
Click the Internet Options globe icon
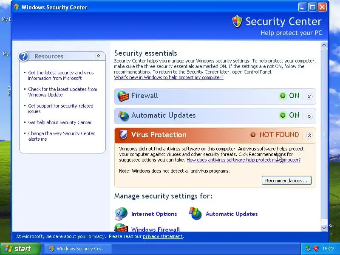point(121,214)
